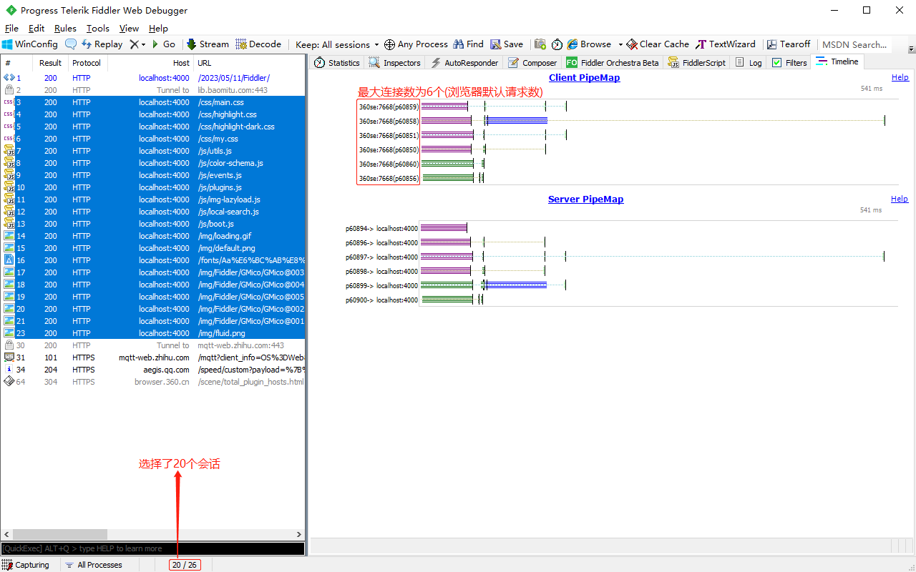The height and width of the screenshot is (572, 916).
Task: Open Keep: All sessions dropdown
Action: click(337, 44)
